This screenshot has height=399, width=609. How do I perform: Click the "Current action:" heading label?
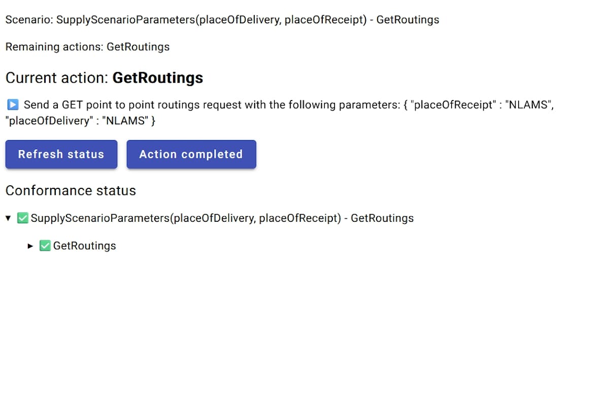[57, 78]
